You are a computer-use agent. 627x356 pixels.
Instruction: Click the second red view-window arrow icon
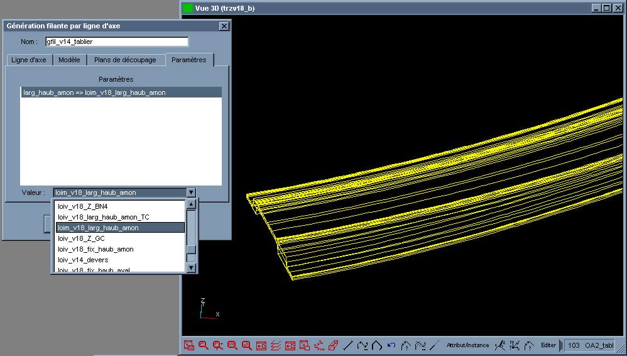tap(290, 345)
